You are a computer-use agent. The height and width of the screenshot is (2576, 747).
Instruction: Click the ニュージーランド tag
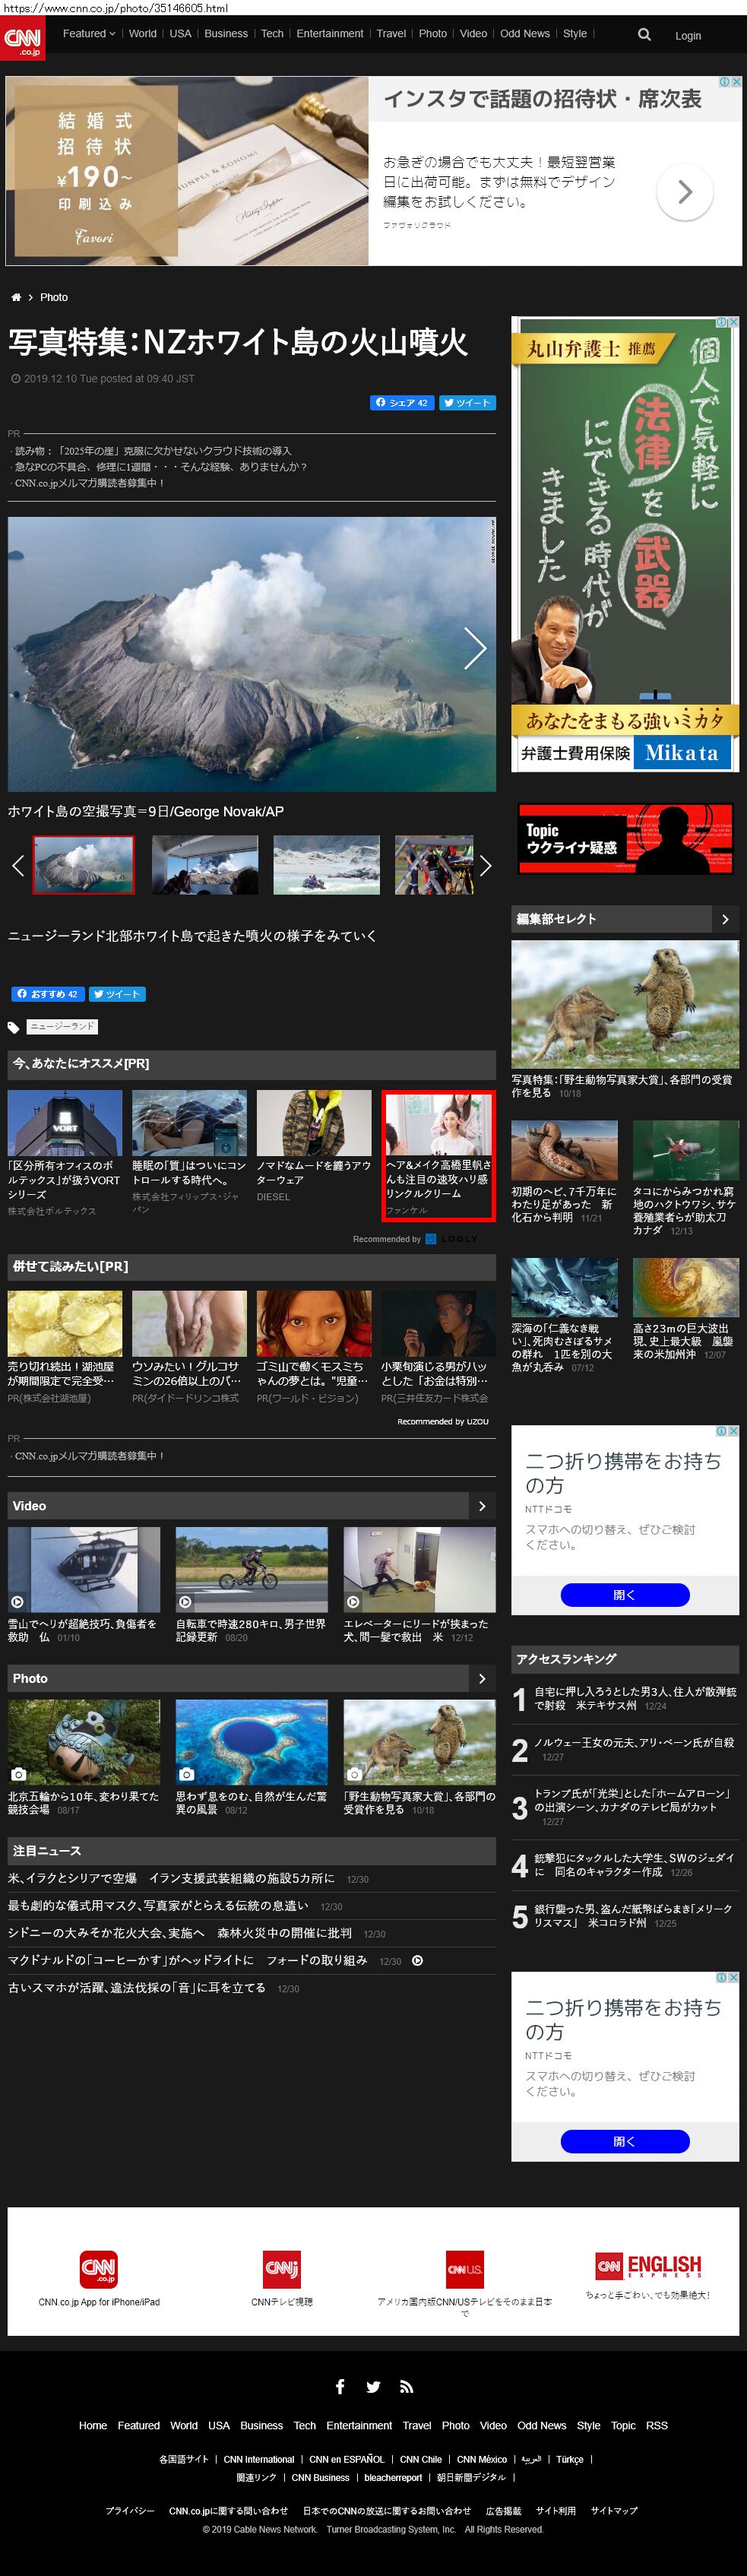62,1026
